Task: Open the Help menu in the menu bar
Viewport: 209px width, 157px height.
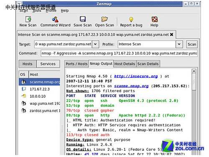Action: 65,10
